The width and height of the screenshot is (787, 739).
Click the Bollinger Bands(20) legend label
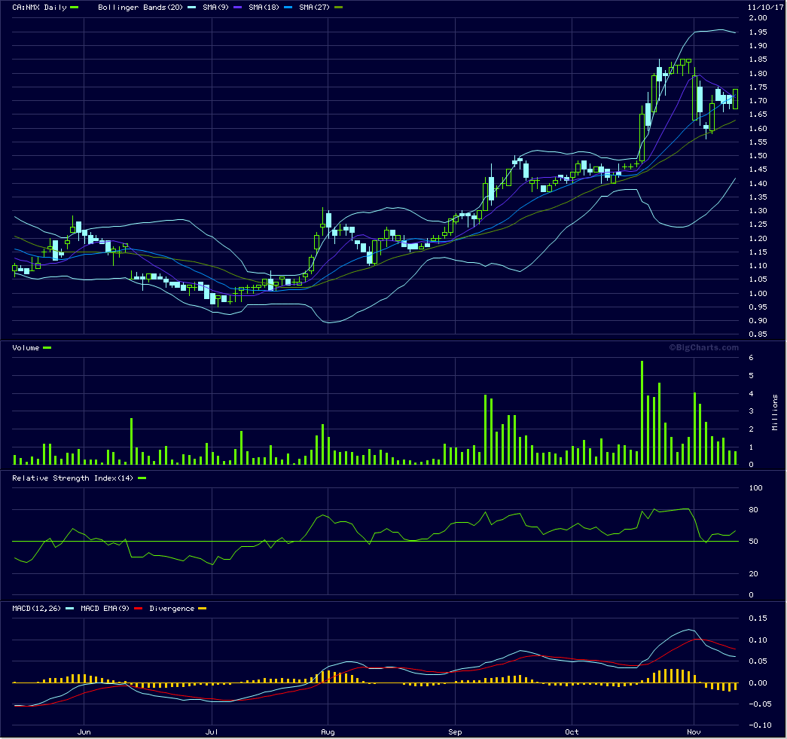point(140,7)
